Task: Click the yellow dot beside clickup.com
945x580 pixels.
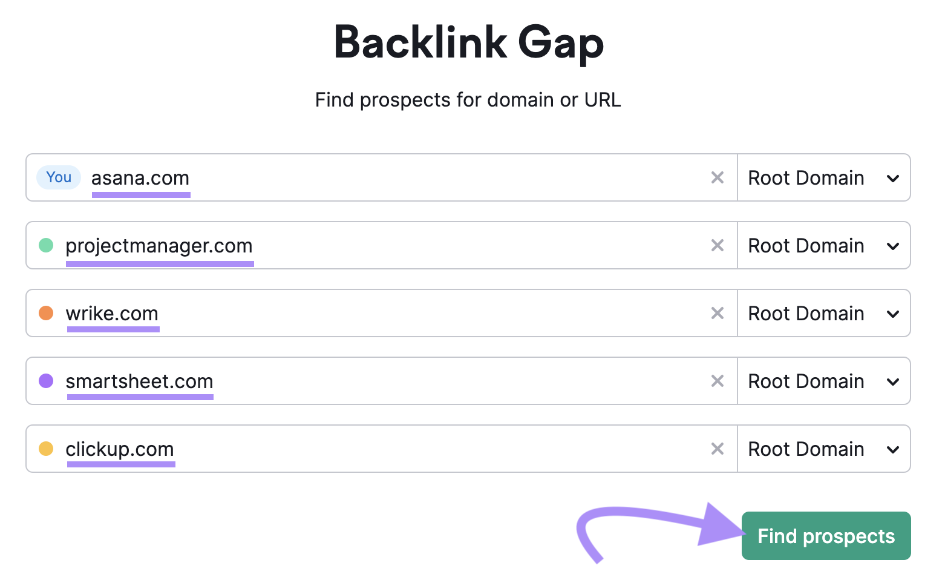Action: 47,449
